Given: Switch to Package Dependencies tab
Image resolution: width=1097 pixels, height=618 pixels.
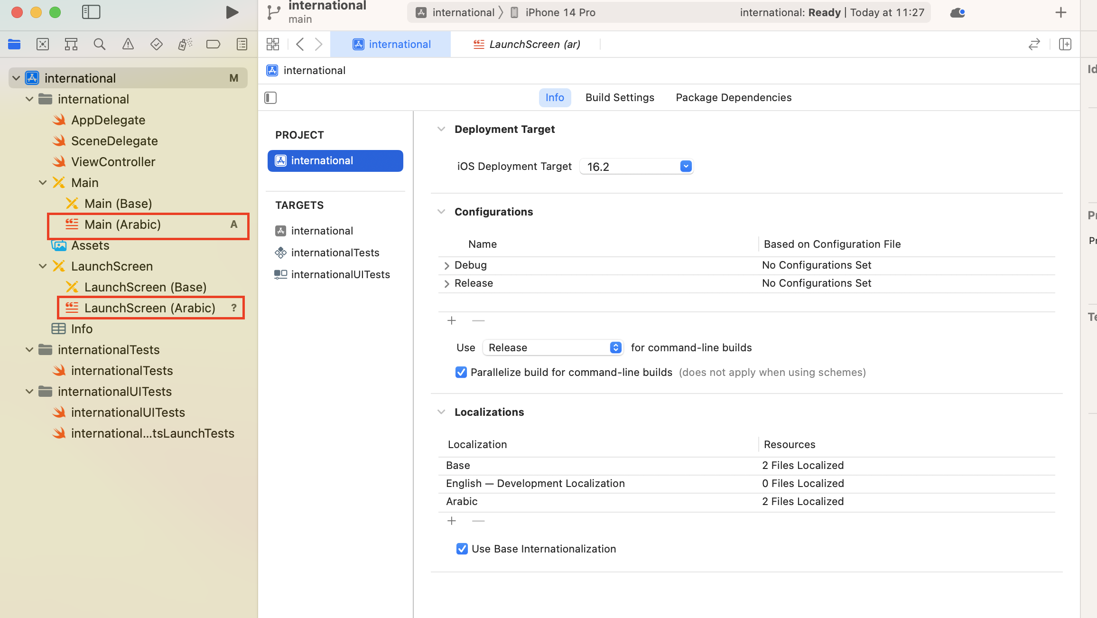Looking at the screenshot, I should (734, 97).
